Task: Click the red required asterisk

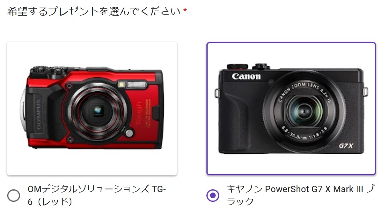Action: [185, 10]
